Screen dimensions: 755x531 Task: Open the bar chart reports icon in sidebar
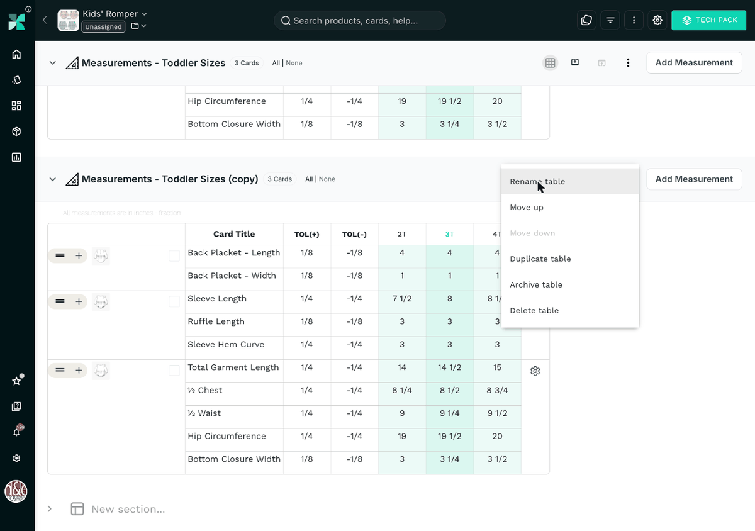coord(17,157)
